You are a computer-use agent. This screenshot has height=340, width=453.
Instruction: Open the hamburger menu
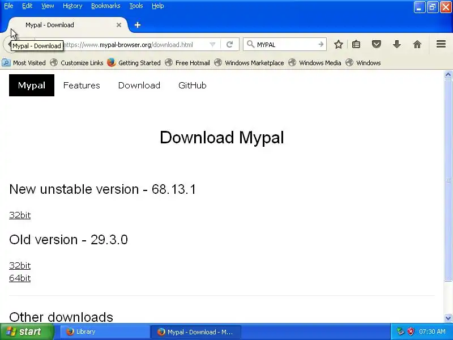pos(441,44)
